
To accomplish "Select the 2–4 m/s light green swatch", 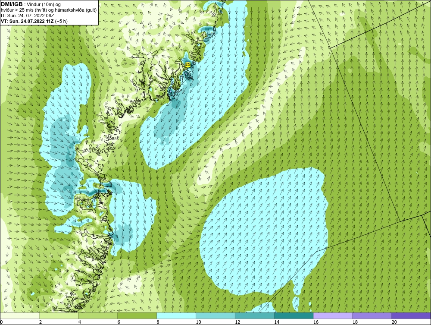I will (x=59, y=316).
